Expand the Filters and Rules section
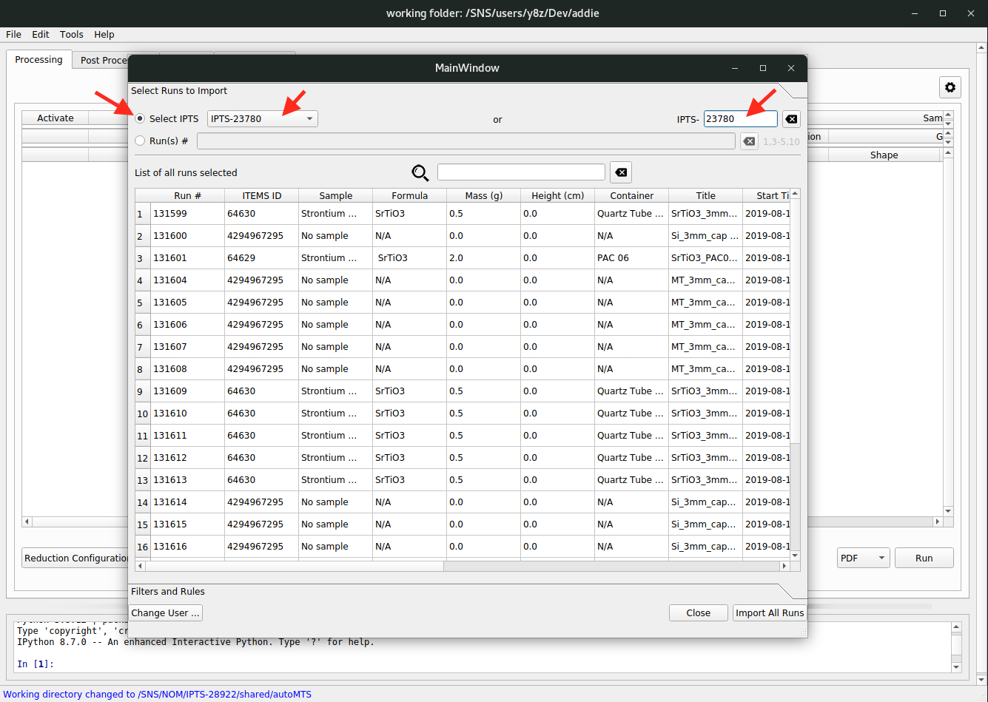988x702 pixels. [x=168, y=591]
